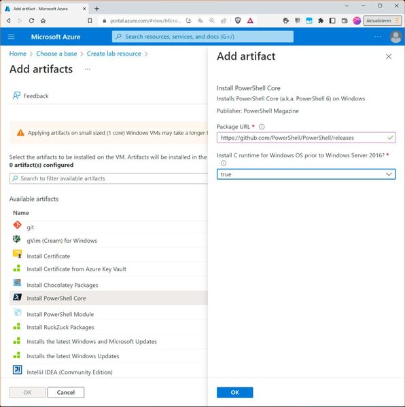Close the Add artifact browser tab

click(84, 9)
